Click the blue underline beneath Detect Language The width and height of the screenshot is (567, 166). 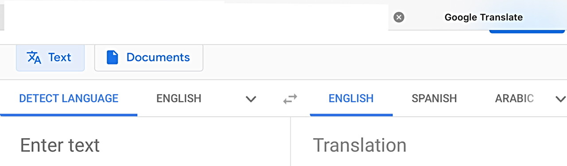tap(69, 114)
